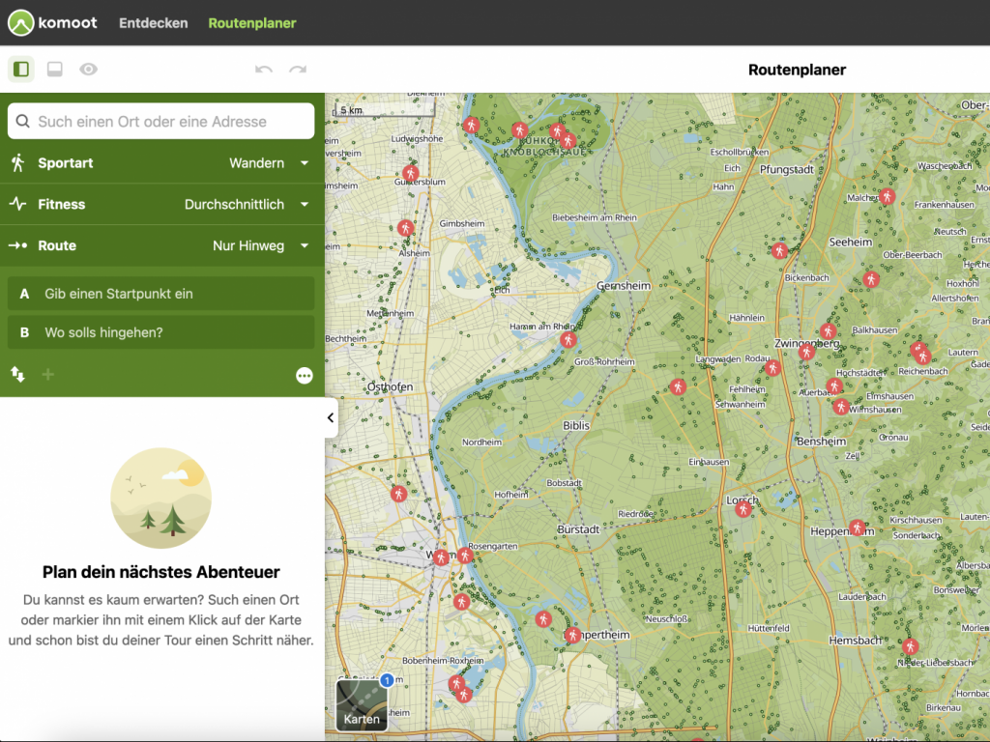
Task: Undo the last route change
Action: 263,70
